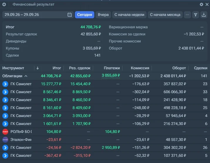
Task: Sort by Оборот column header
Action: coord(179,68)
